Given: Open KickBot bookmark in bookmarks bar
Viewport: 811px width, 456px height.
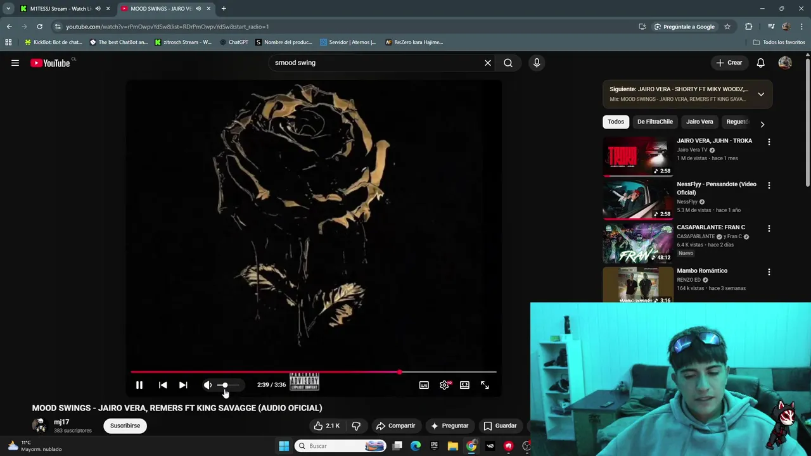Looking at the screenshot, I should 53,42.
